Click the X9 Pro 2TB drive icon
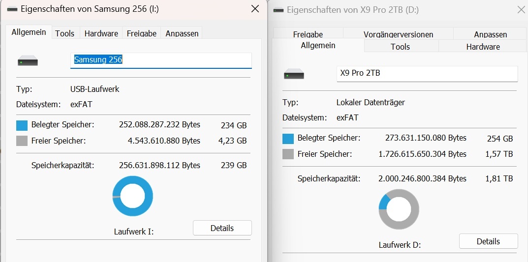This screenshot has height=262, width=528. (x=294, y=75)
